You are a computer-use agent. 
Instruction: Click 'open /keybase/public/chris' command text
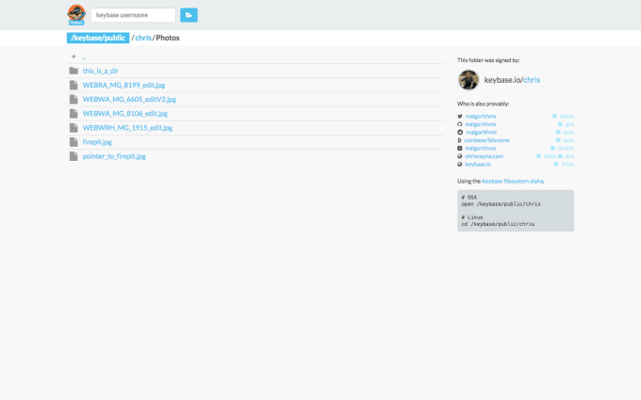[501, 204]
